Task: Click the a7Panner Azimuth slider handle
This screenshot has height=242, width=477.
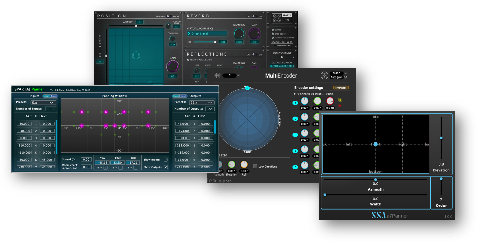Action: [375, 180]
